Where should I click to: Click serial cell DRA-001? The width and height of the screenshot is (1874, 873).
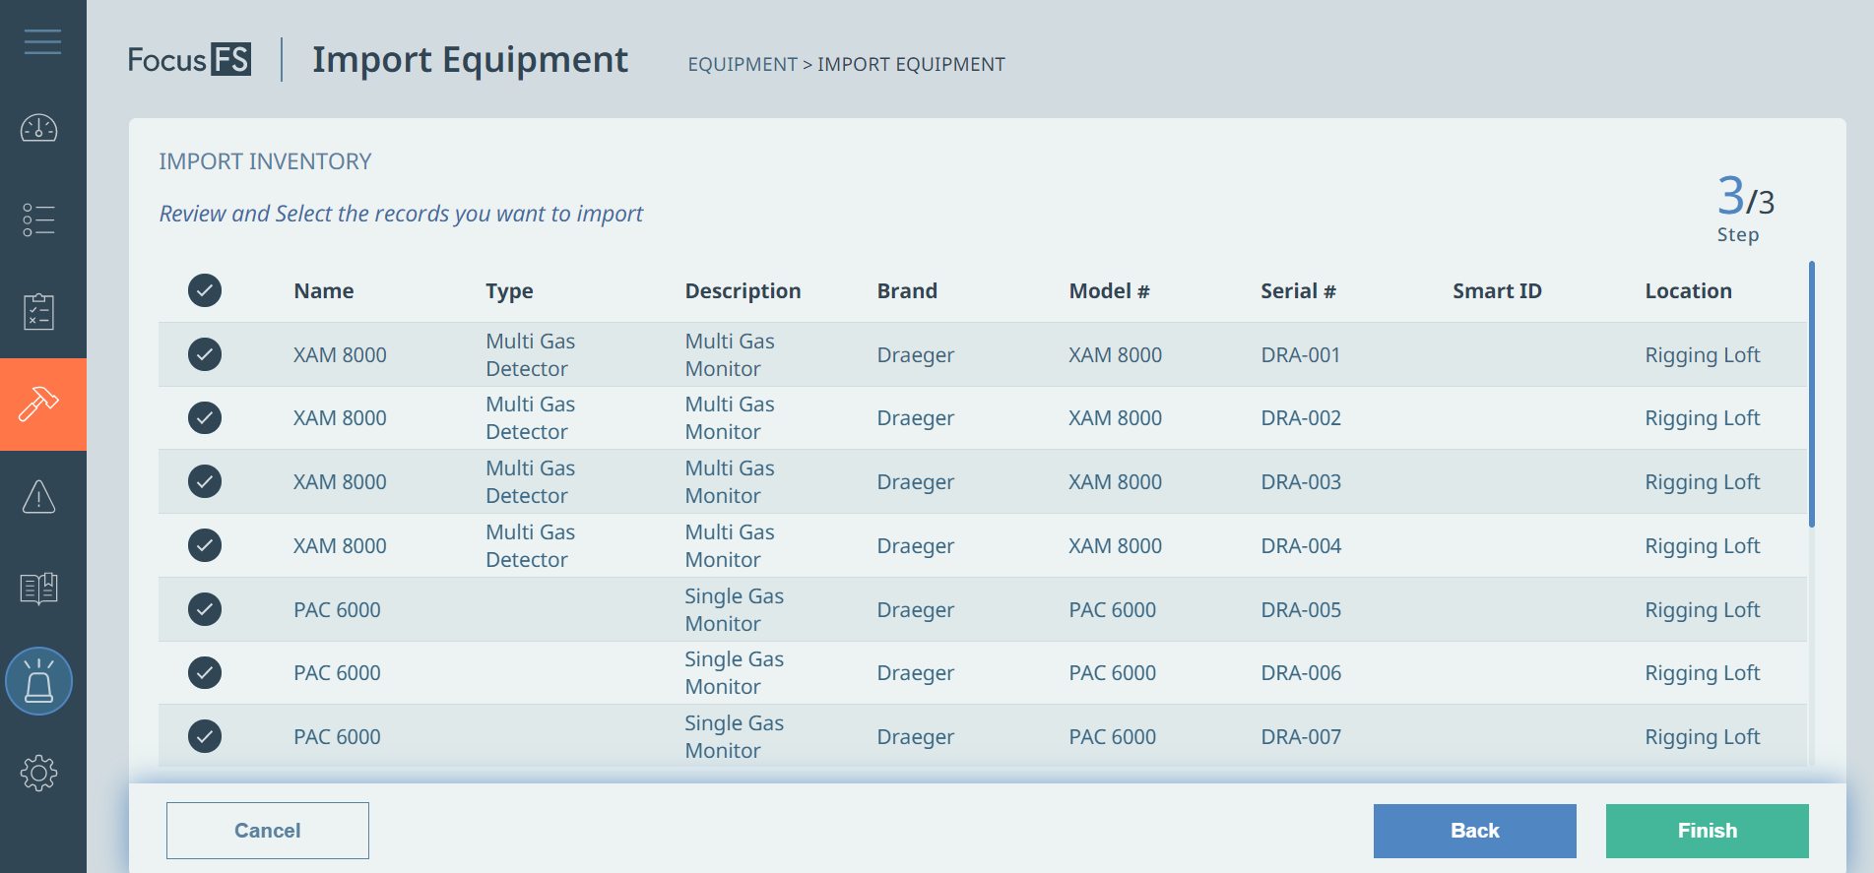(1301, 355)
